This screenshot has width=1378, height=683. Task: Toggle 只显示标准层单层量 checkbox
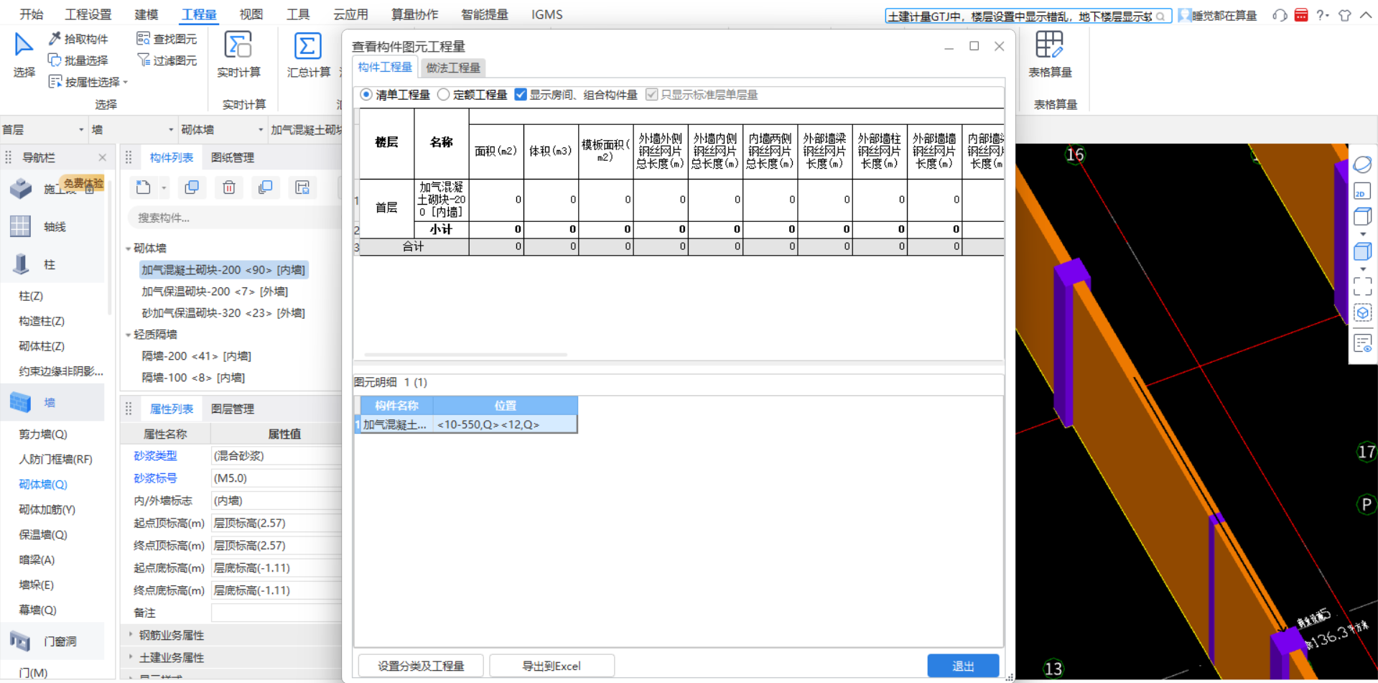652,95
